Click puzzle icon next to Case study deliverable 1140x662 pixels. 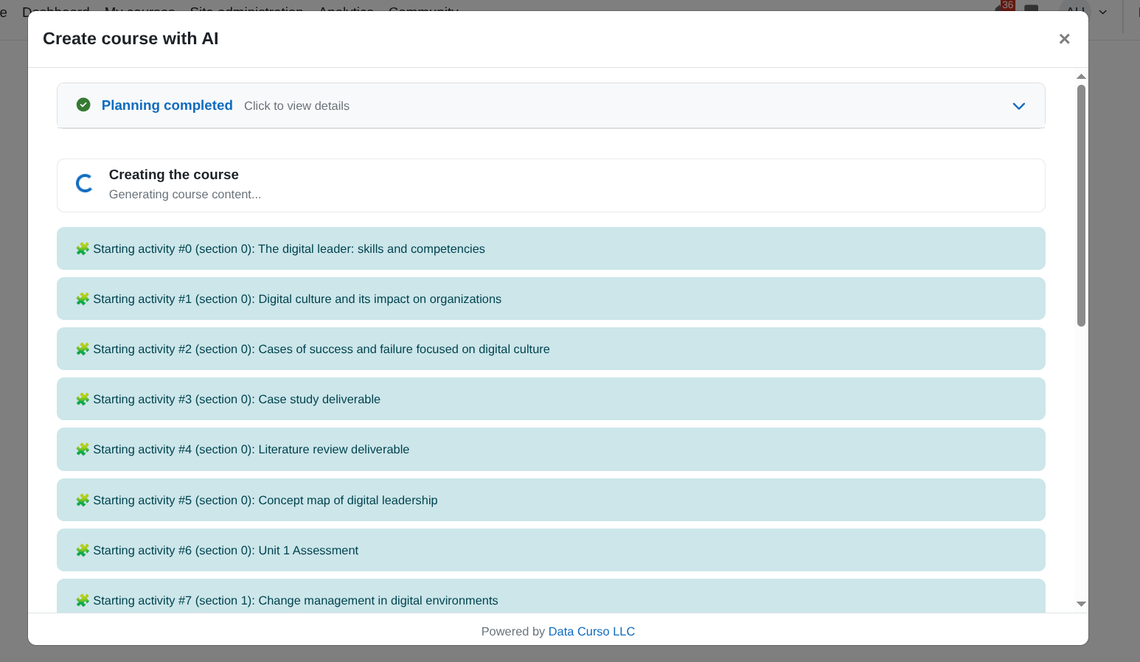point(83,399)
